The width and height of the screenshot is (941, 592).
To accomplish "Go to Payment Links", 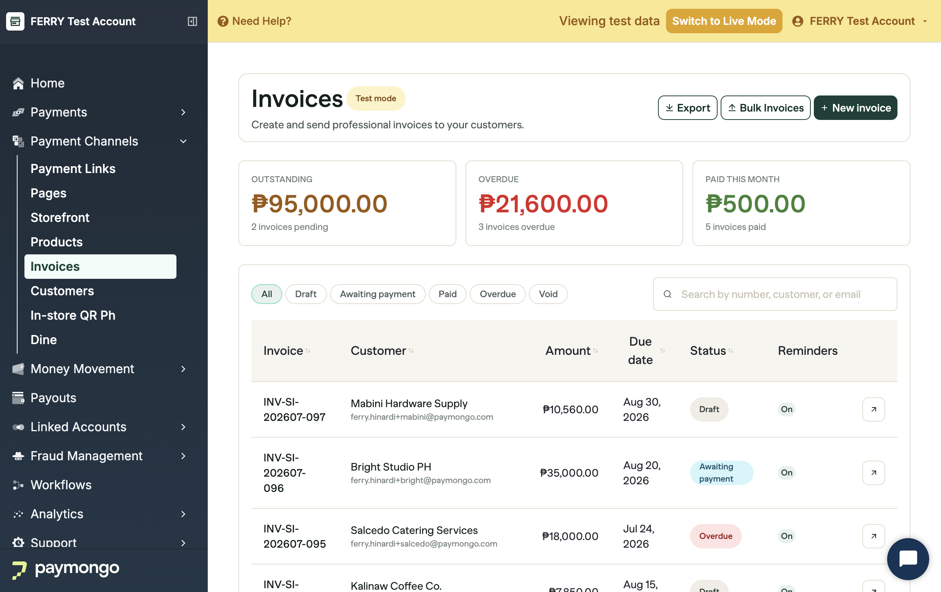I will [73, 169].
